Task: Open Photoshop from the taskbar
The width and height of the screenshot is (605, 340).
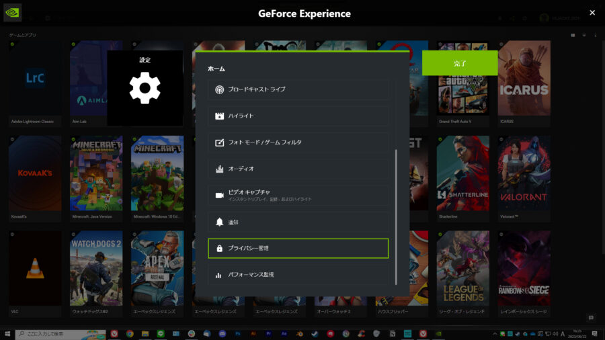Action: pos(238,334)
